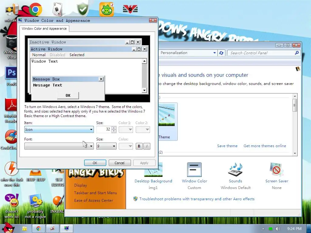This screenshot has height=233, width=311.
Task: Click the Active Window title bar preview
Action: (x=81, y=49)
